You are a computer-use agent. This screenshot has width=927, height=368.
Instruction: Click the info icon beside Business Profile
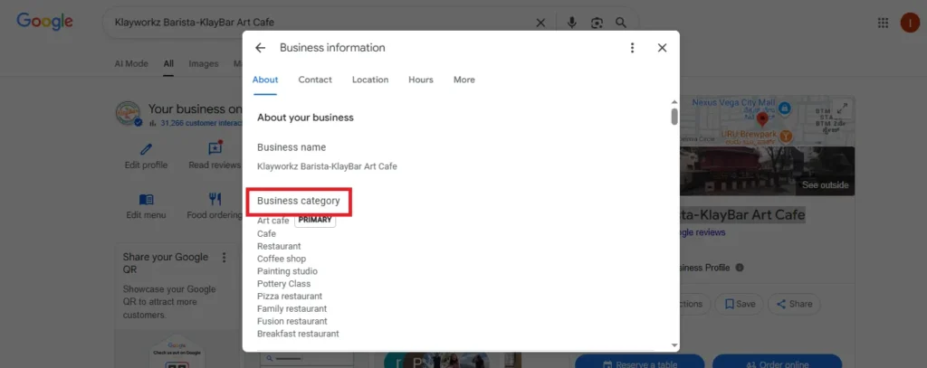(739, 268)
